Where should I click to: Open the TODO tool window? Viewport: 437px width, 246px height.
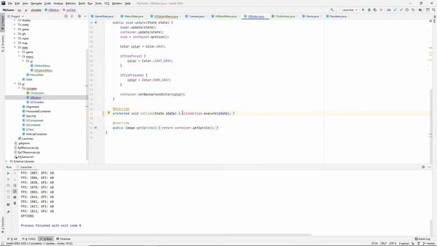pos(29,238)
